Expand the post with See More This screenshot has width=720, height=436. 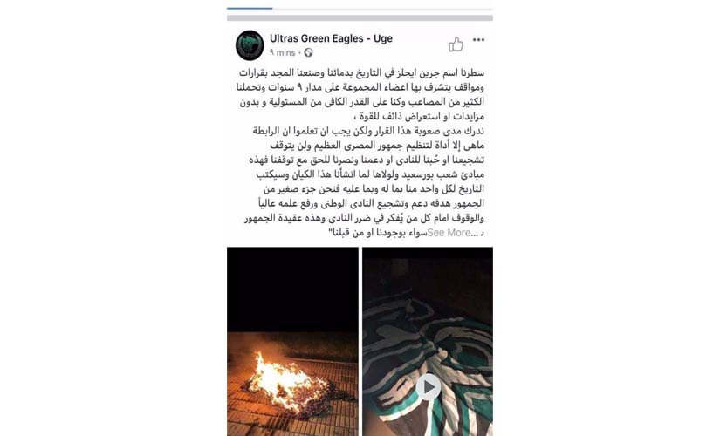pyautogui.click(x=449, y=233)
